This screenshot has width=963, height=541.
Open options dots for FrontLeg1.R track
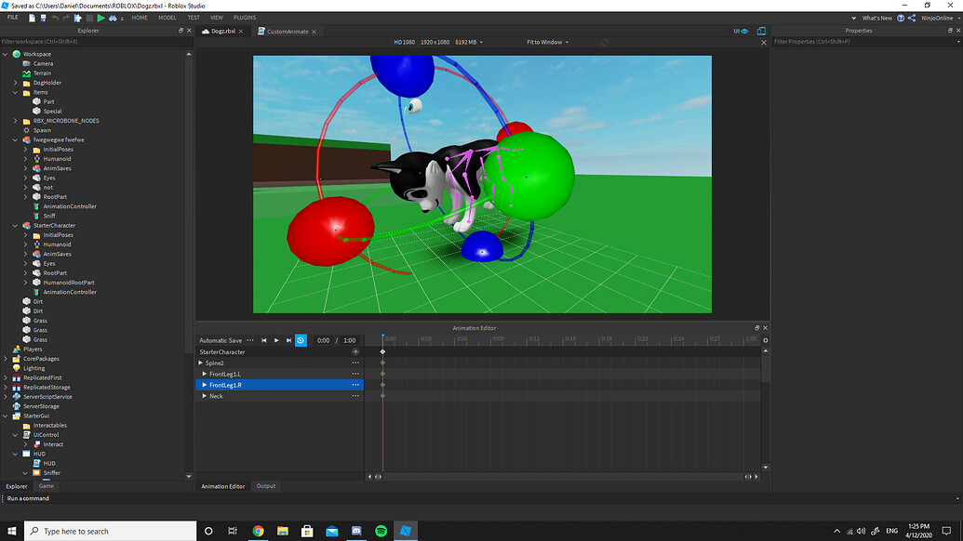[355, 385]
